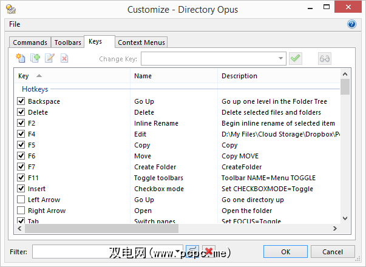This screenshot has width=366, height=267.
Task: Enable the Left Arrow hotkey checkbox
Action: click(21, 199)
